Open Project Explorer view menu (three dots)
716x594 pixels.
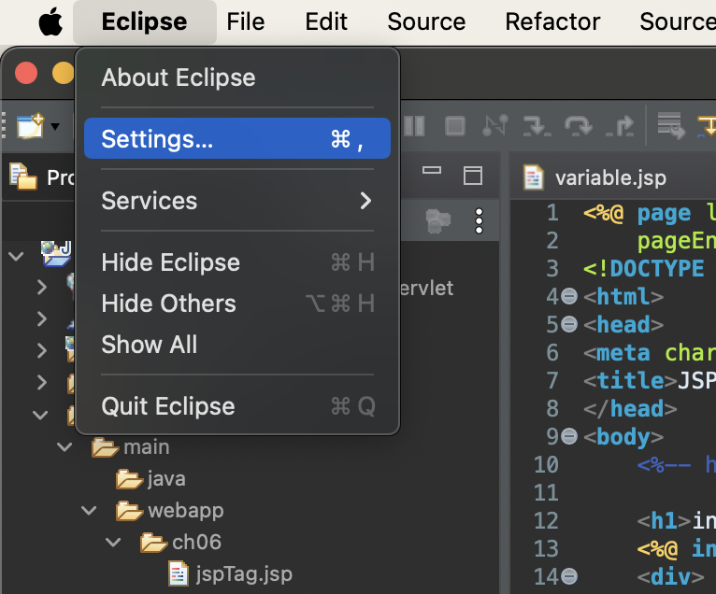click(x=480, y=220)
